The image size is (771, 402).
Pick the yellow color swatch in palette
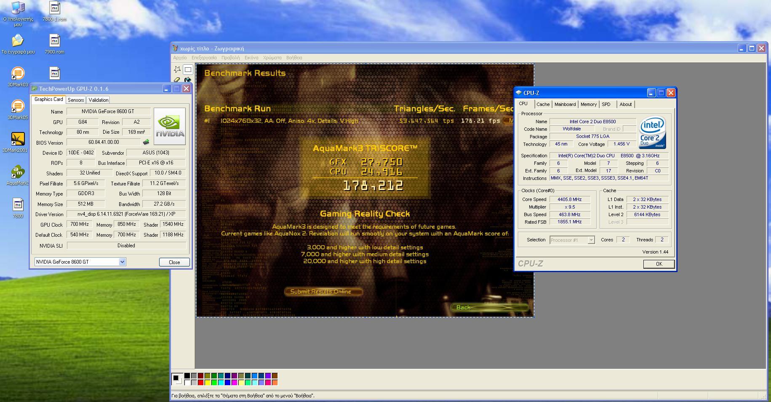pos(208,383)
